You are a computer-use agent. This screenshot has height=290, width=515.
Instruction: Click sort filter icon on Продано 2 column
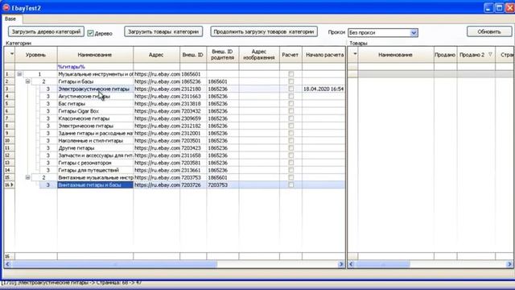tap(490, 55)
